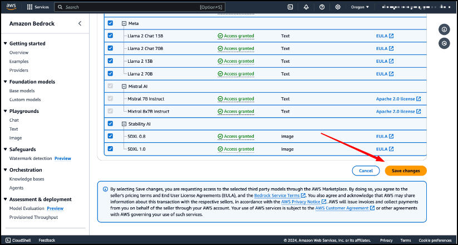Collapse the Meta models group
The width and height of the screenshot is (458, 245).
pos(124,23)
